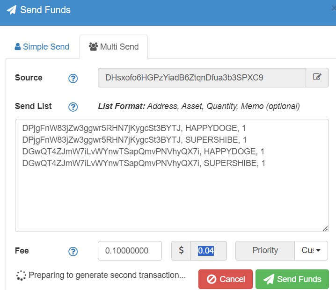
Task: Click the Fee amount 0.10000000 field
Action: click(130, 251)
